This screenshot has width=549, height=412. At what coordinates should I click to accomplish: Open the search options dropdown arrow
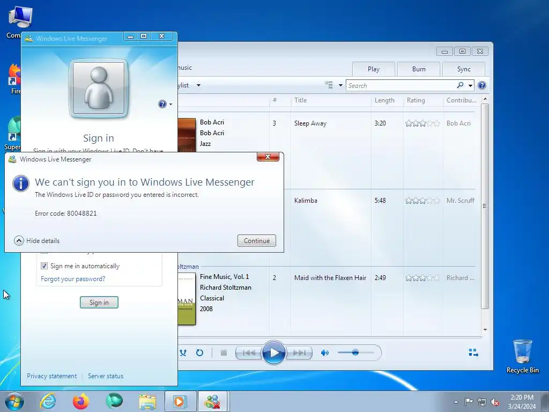[x=470, y=85]
